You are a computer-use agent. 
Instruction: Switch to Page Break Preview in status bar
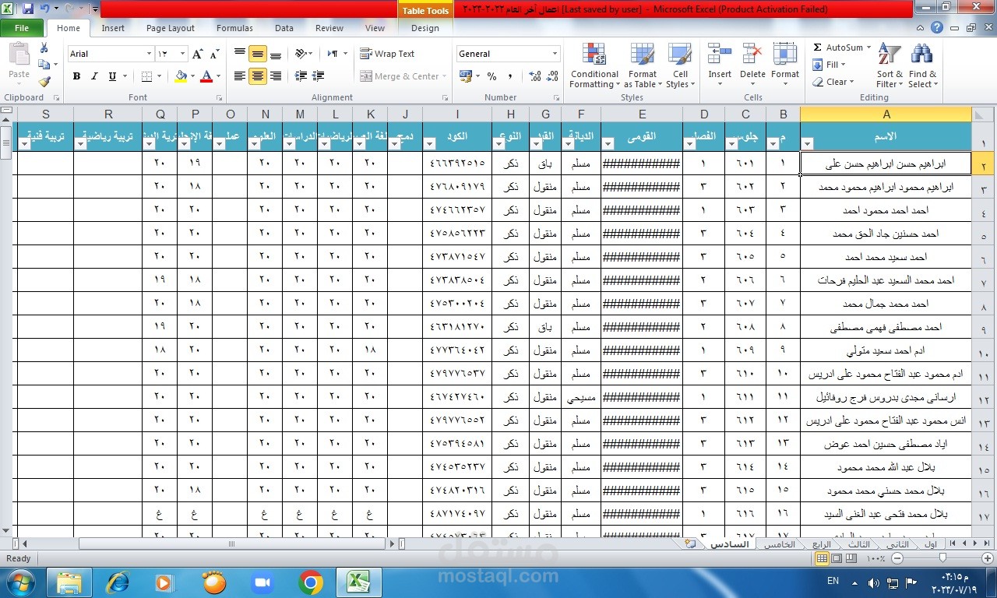pyautogui.click(x=851, y=558)
